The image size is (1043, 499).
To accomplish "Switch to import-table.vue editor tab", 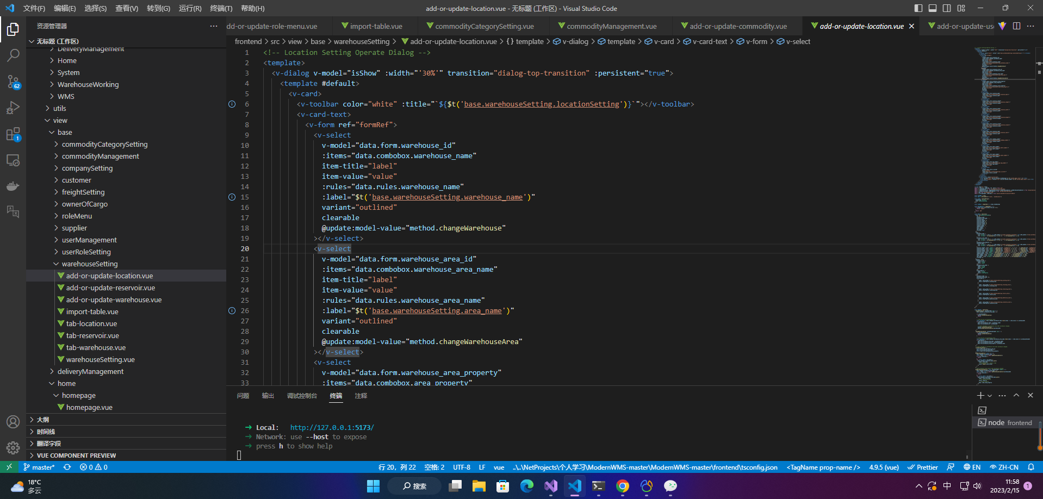I will coord(376,26).
